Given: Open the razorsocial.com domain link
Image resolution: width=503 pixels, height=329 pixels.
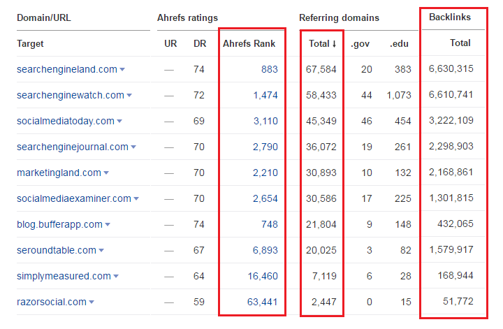Looking at the screenshot, I should click(52, 302).
